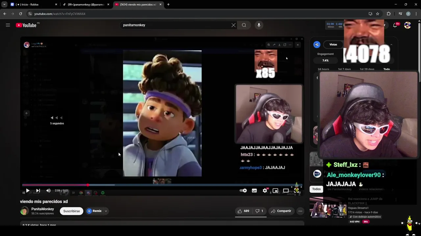Switch to the panamonkeyy TikTok tab
The height and width of the screenshot is (236, 421).
(x=86, y=5)
